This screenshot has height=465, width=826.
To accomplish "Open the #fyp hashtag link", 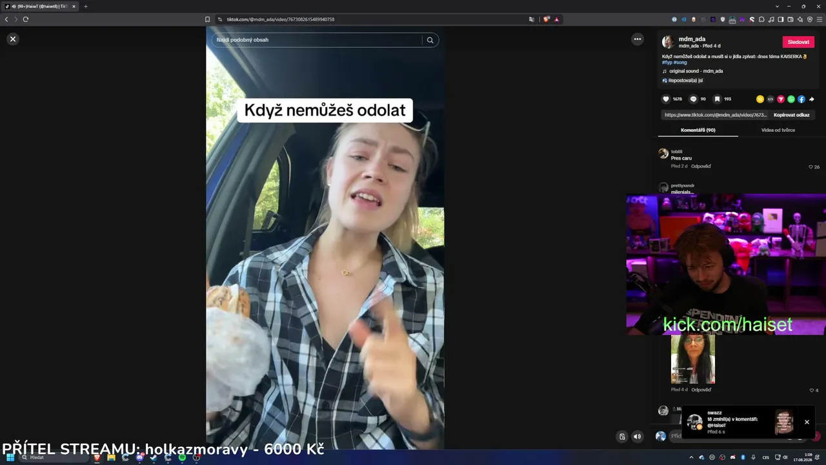I will (x=667, y=63).
